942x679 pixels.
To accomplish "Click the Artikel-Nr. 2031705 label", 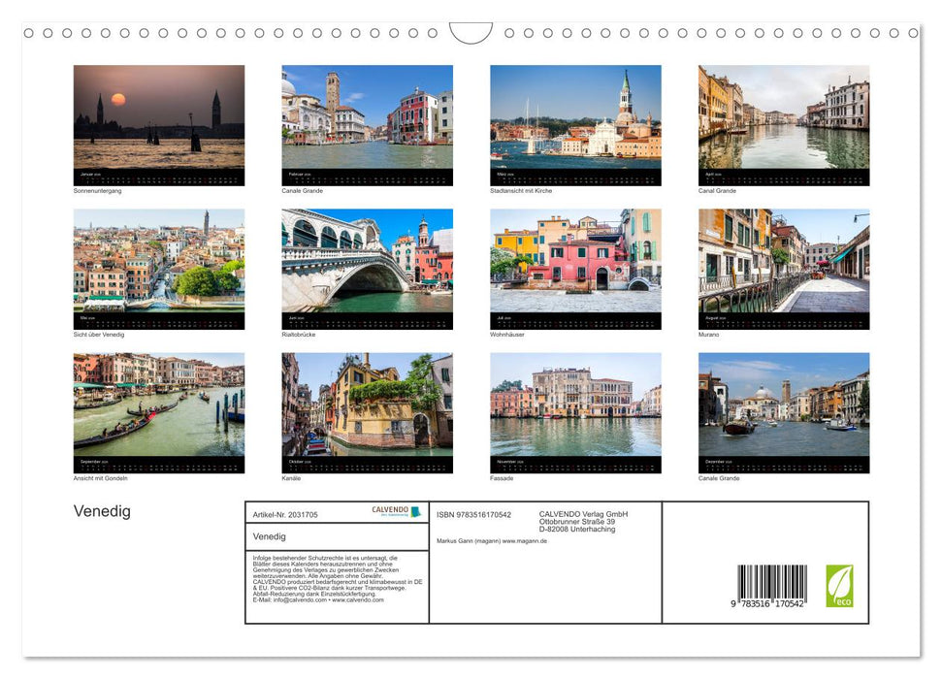I will tap(287, 513).
